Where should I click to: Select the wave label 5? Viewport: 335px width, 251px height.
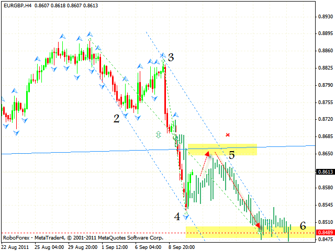[x=231, y=155]
